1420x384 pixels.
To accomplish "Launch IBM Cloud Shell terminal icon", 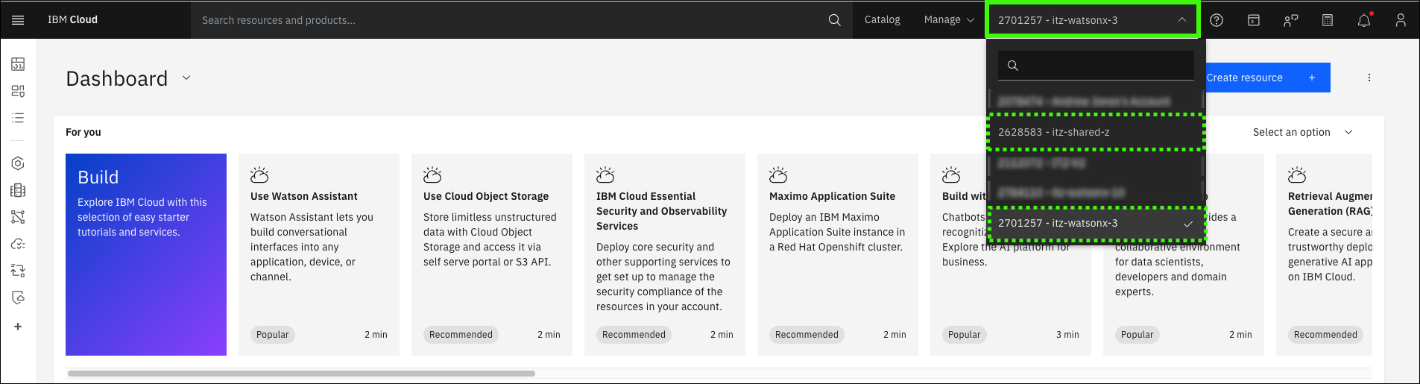I will click(1254, 20).
